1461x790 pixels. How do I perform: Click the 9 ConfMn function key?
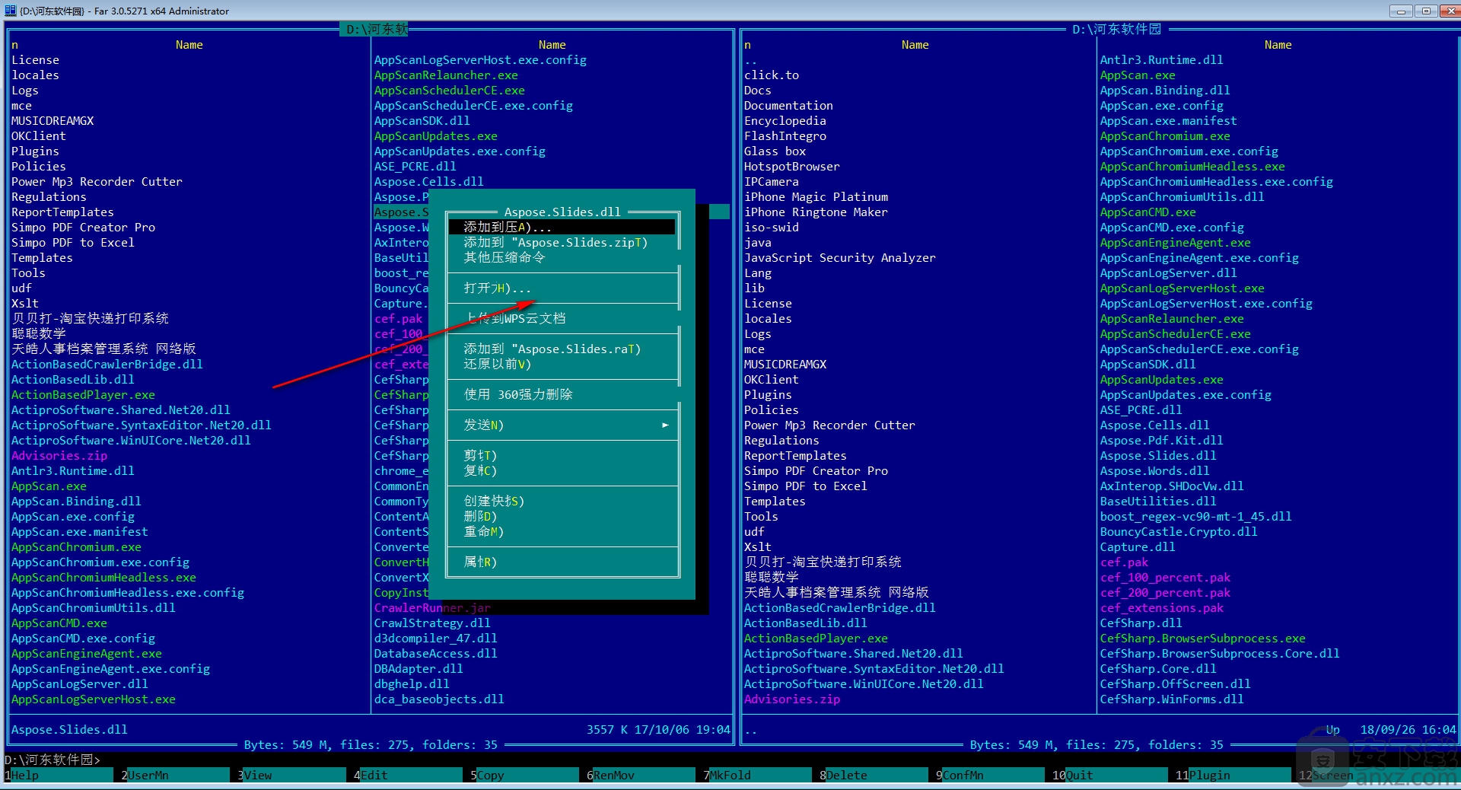coord(990,775)
